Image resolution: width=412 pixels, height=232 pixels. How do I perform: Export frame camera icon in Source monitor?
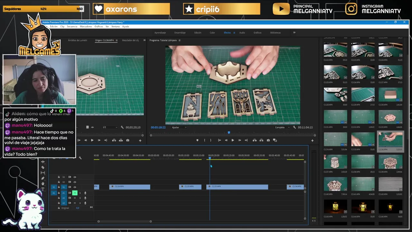[x=128, y=140]
